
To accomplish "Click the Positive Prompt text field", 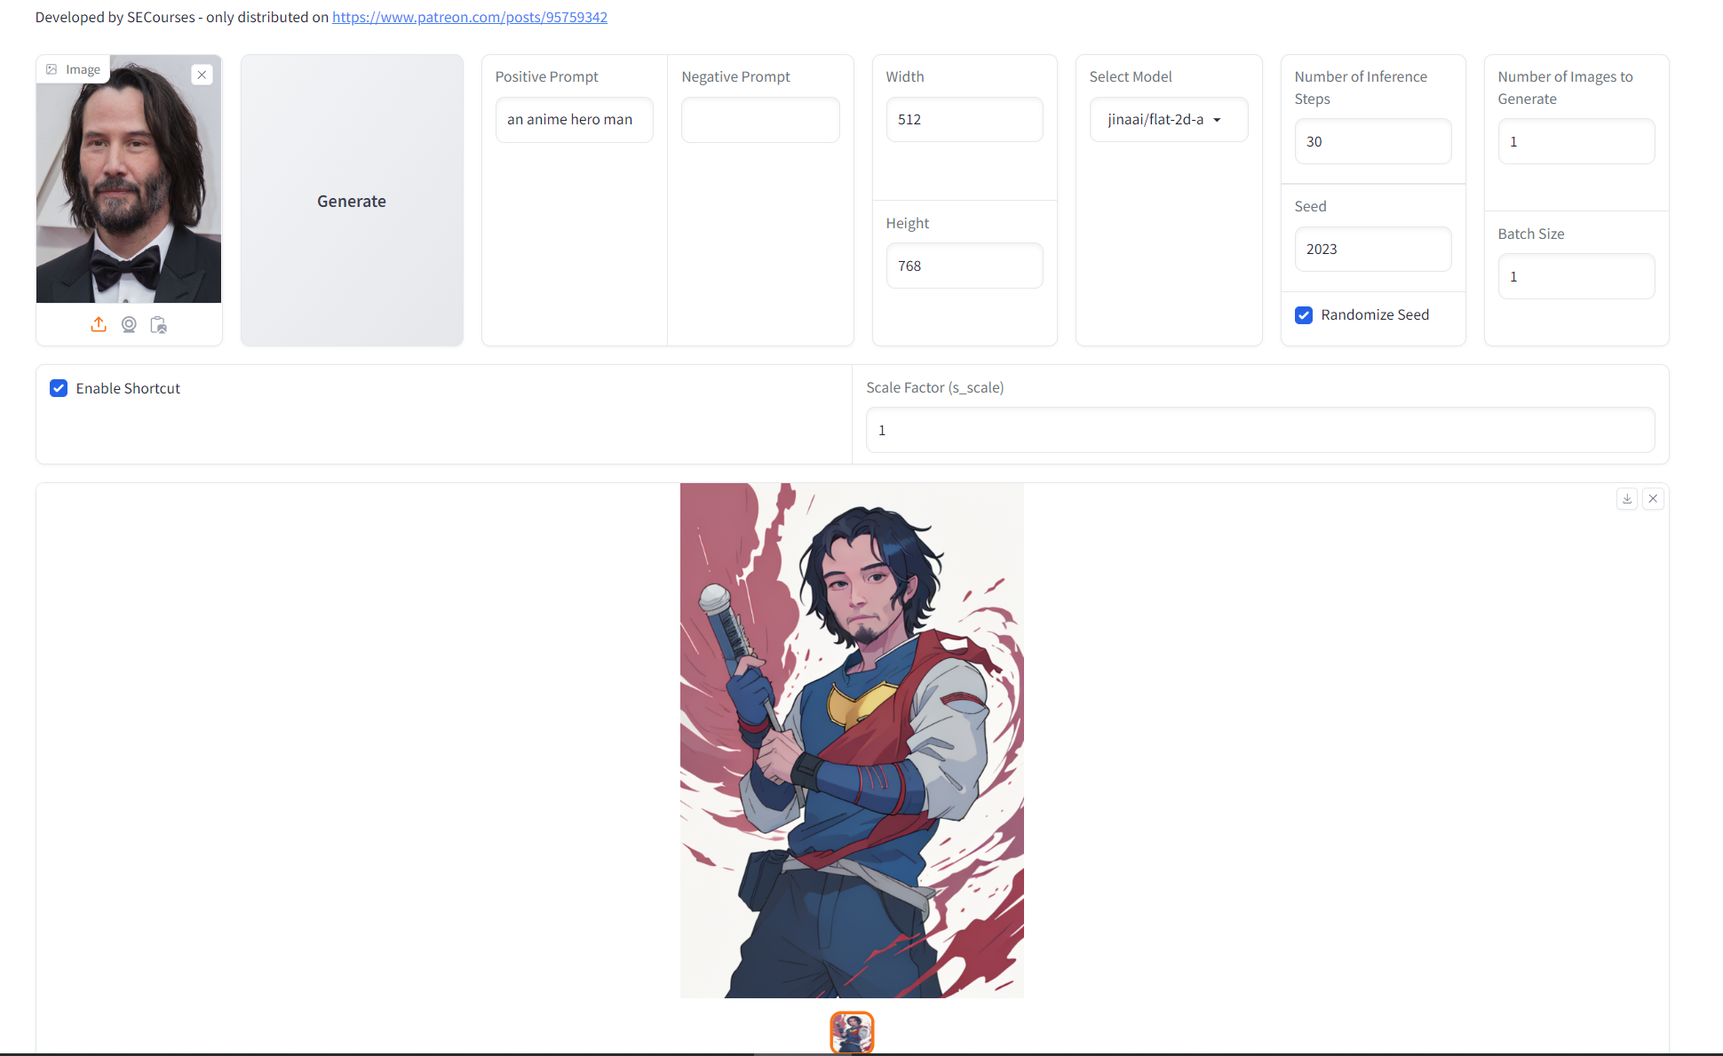I will pyautogui.click(x=574, y=120).
